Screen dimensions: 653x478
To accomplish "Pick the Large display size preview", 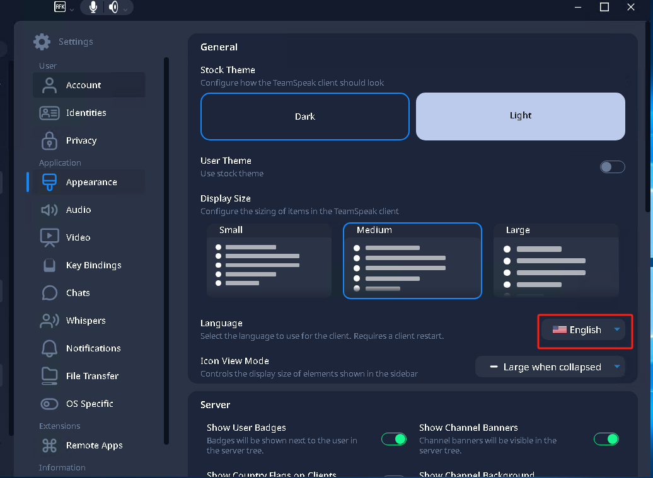I will 555,259.
